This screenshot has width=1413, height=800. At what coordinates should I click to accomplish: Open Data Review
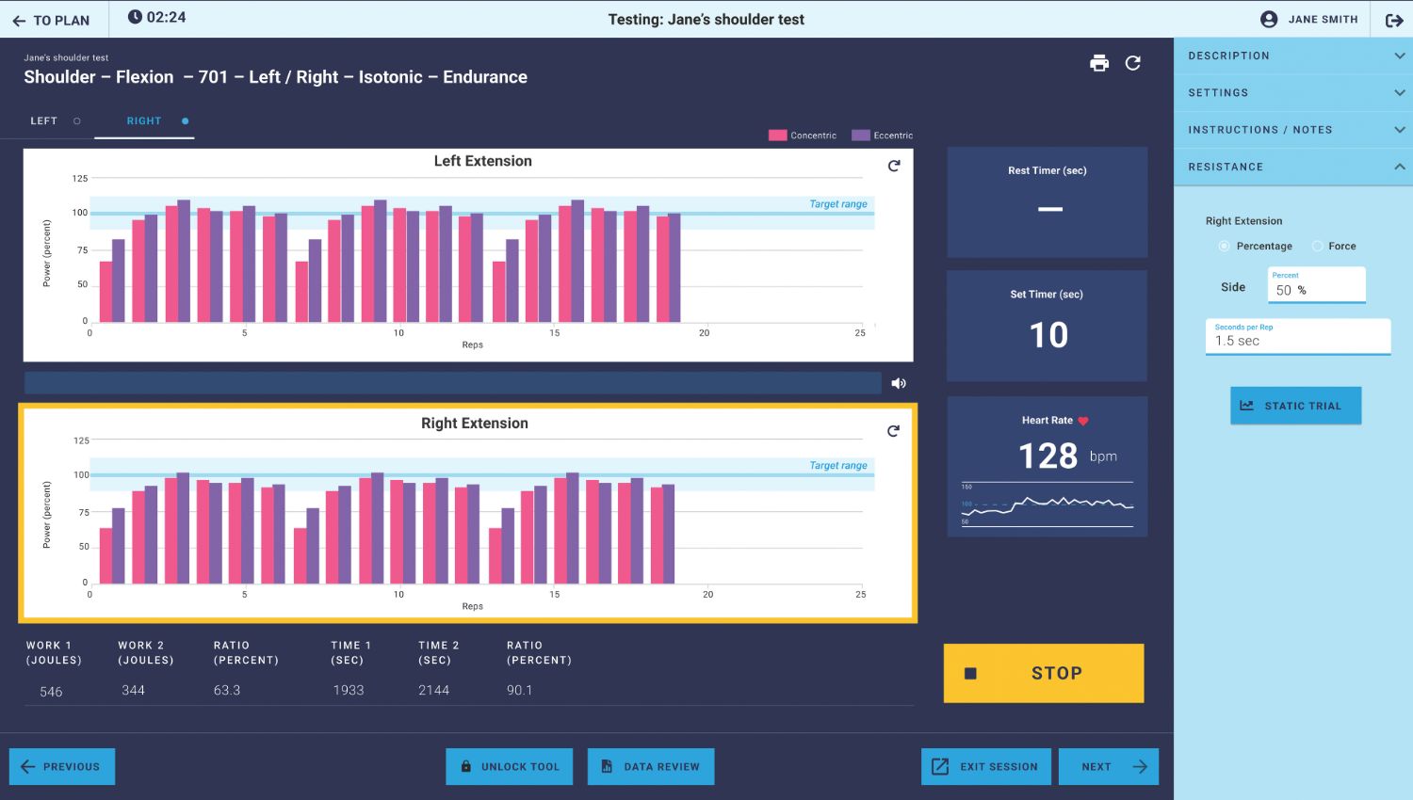[x=651, y=767]
